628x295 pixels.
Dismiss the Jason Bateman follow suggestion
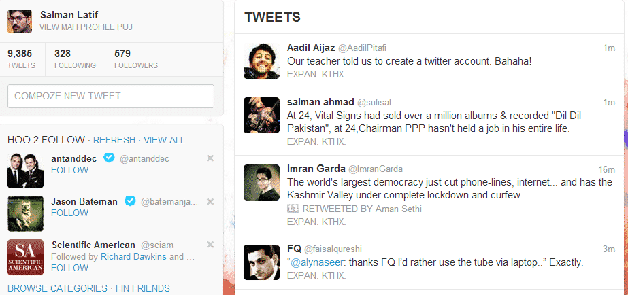coord(210,201)
